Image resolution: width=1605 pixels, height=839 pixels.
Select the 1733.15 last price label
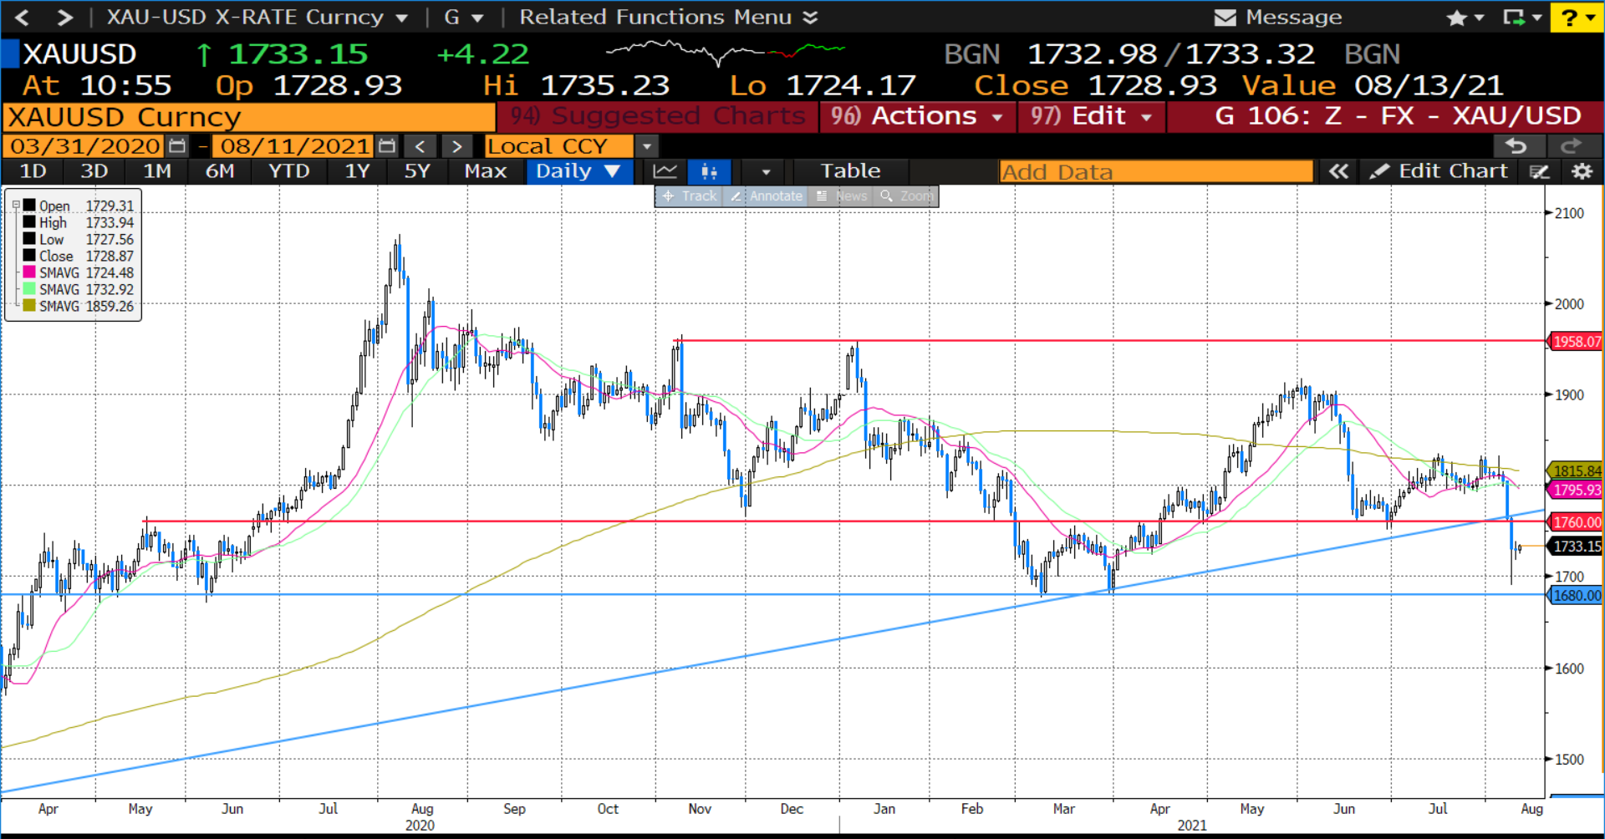[x=1576, y=547]
